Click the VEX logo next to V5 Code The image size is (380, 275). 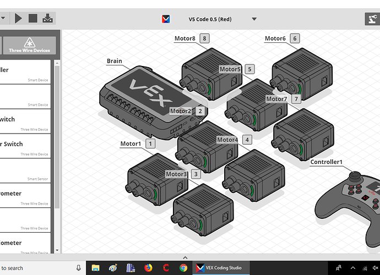coord(166,19)
